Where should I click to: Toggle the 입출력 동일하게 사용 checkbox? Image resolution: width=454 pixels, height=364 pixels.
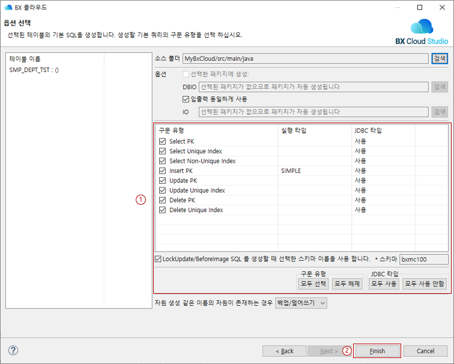pos(186,99)
